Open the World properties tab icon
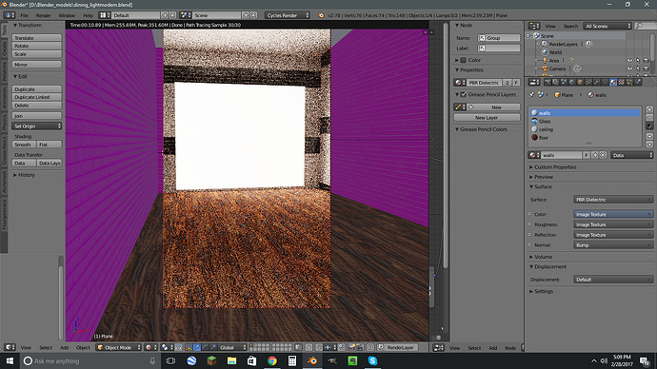This screenshot has width=657, height=369. click(x=572, y=82)
